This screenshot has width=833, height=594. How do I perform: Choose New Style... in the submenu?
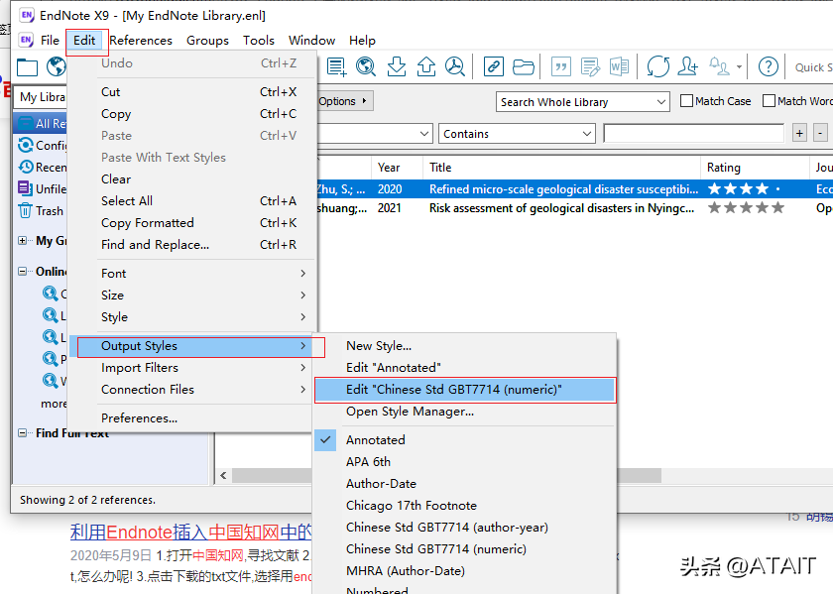click(x=465, y=346)
